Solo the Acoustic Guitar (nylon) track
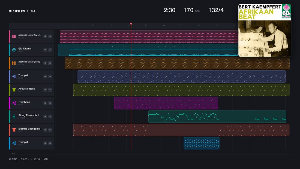This screenshot has width=300, height=169. tap(50, 36)
